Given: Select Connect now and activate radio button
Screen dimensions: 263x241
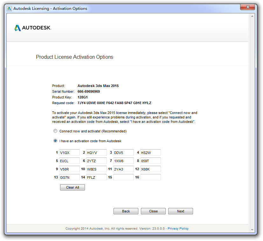Looking at the screenshot, I should [55, 131].
